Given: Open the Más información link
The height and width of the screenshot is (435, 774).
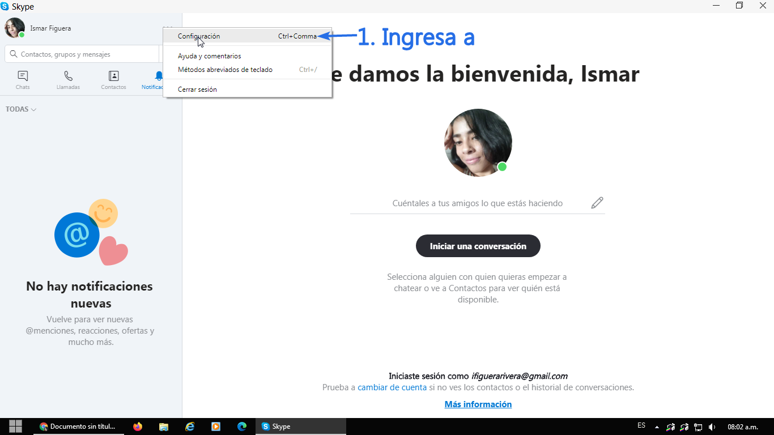Looking at the screenshot, I should (x=478, y=404).
